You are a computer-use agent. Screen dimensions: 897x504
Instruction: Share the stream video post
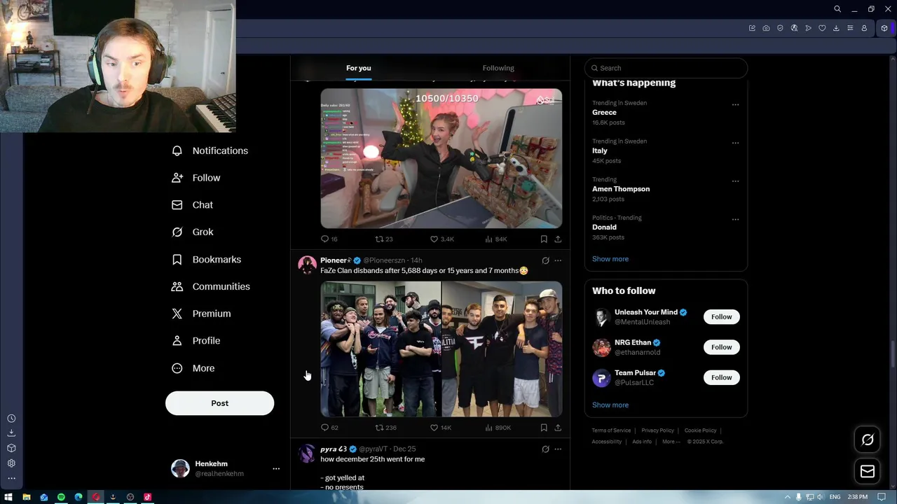pyautogui.click(x=558, y=239)
